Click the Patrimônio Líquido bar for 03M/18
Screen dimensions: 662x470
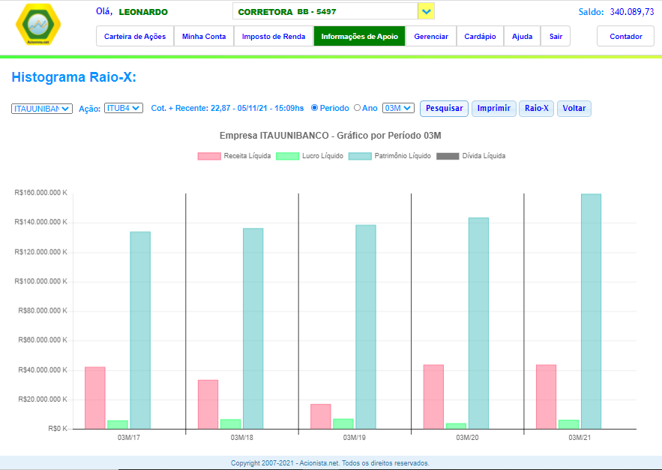(253, 329)
